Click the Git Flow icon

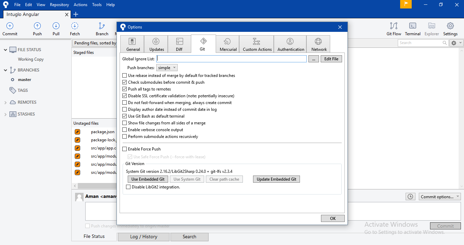394,29
